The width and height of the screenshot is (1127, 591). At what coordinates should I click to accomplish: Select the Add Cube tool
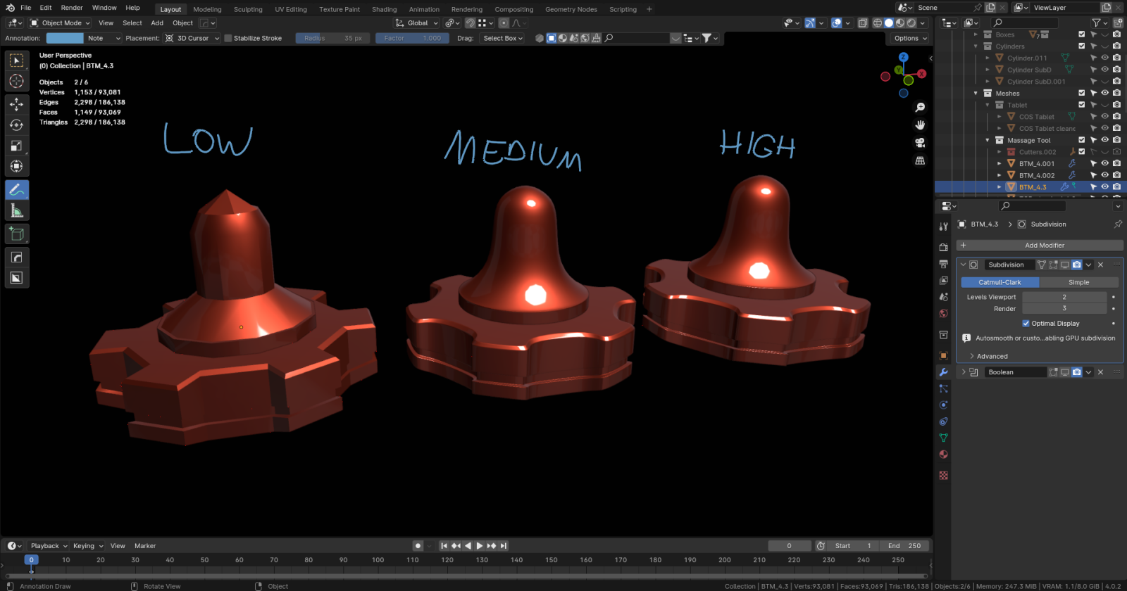click(x=17, y=234)
